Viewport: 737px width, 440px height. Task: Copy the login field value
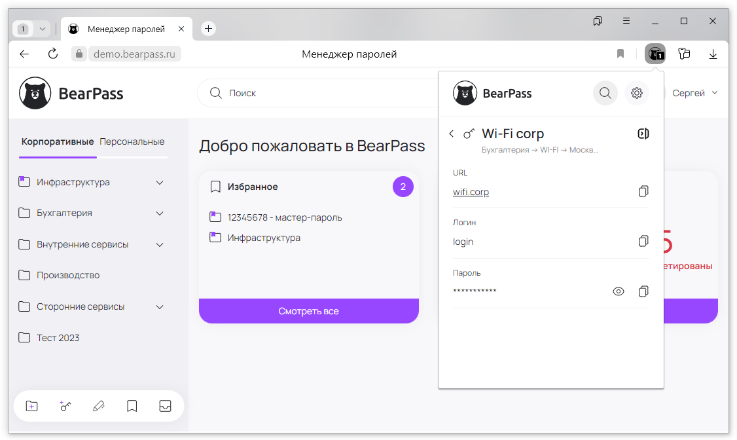pyautogui.click(x=643, y=242)
